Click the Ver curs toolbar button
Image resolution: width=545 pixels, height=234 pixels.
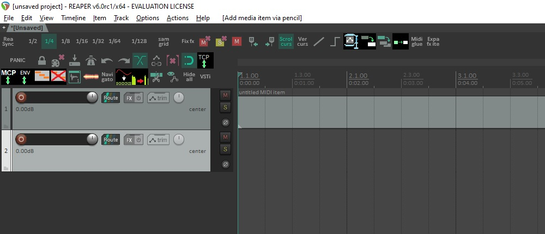[x=302, y=41]
